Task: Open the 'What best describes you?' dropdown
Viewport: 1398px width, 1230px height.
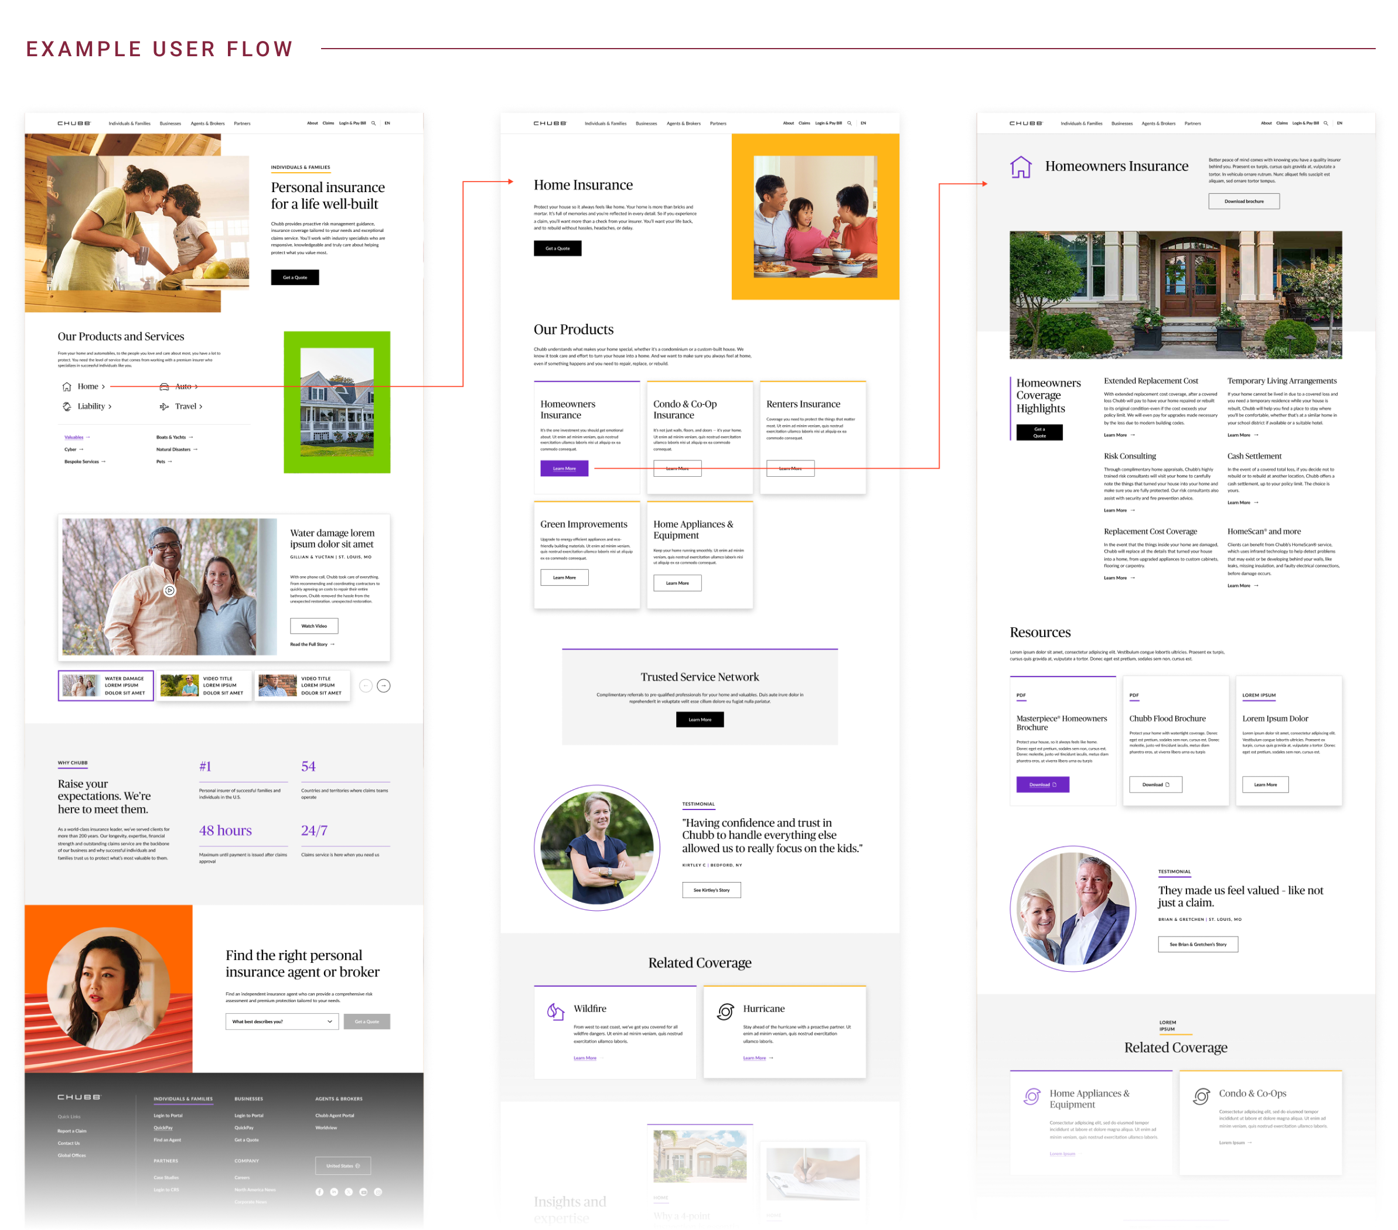Action: 282,1021
